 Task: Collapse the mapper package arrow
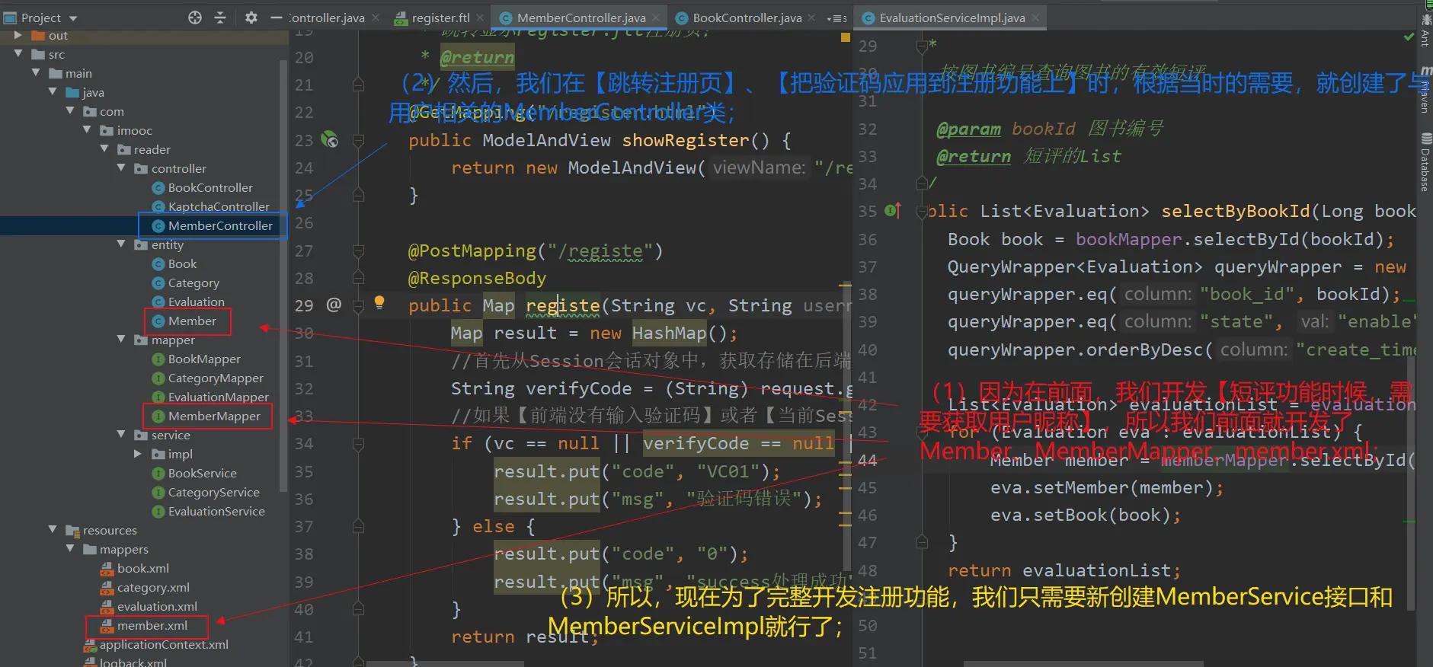[x=121, y=340]
